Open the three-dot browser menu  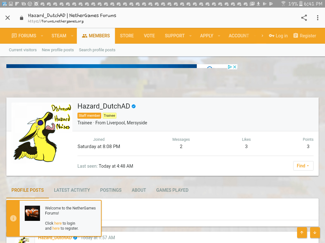317,18
